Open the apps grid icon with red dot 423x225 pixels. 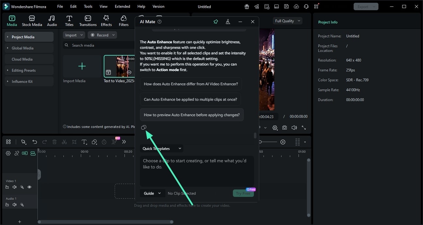(x=316, y=6)
